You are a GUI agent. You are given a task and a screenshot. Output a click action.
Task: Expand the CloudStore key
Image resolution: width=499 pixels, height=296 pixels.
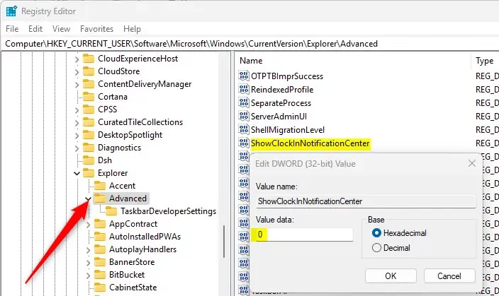[77, 71]
